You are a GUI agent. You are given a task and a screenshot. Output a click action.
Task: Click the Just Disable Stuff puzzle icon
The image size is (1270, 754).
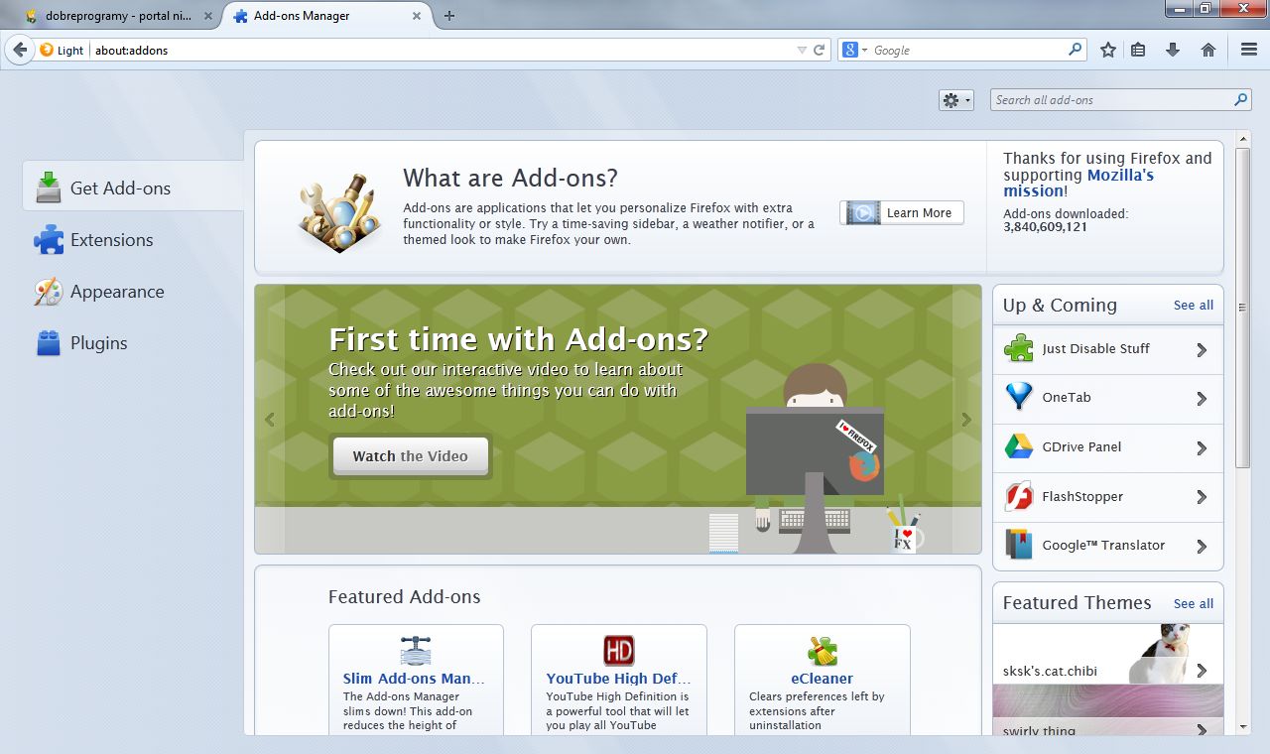[x=1019, y=348]
